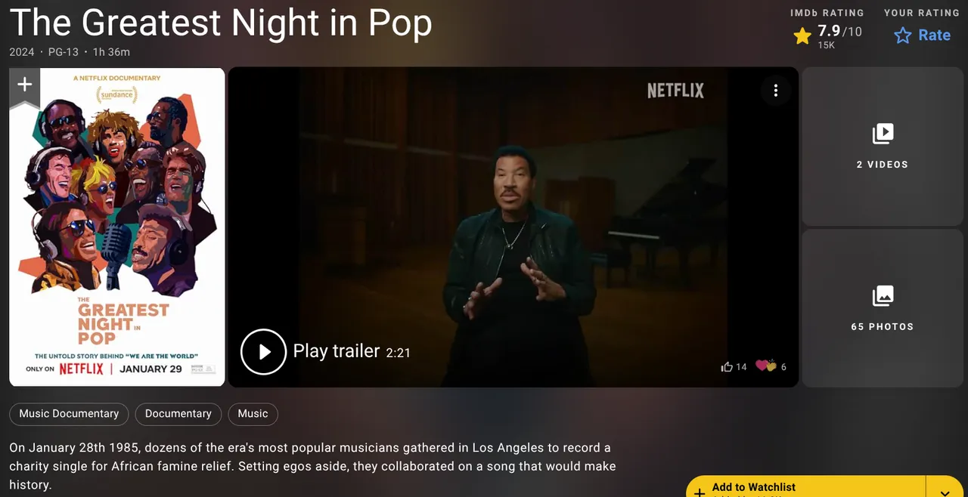Screen dimensions: 968x497
Task: Click the heart reactions icon
Action: coord(766,366)
